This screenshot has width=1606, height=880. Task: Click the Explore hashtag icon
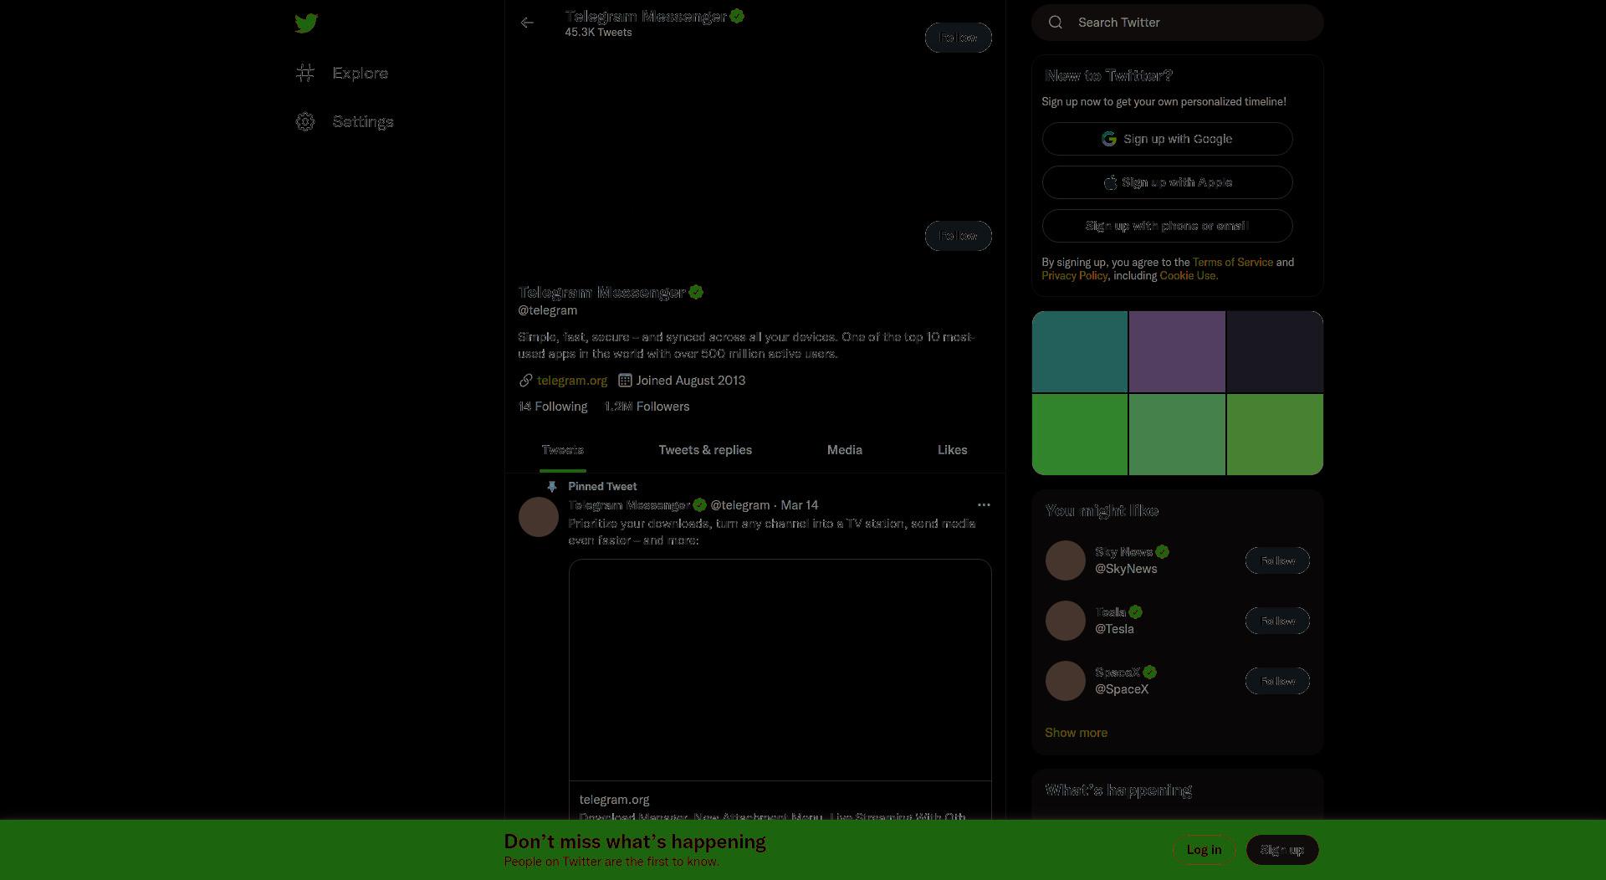tap(305, 74)
